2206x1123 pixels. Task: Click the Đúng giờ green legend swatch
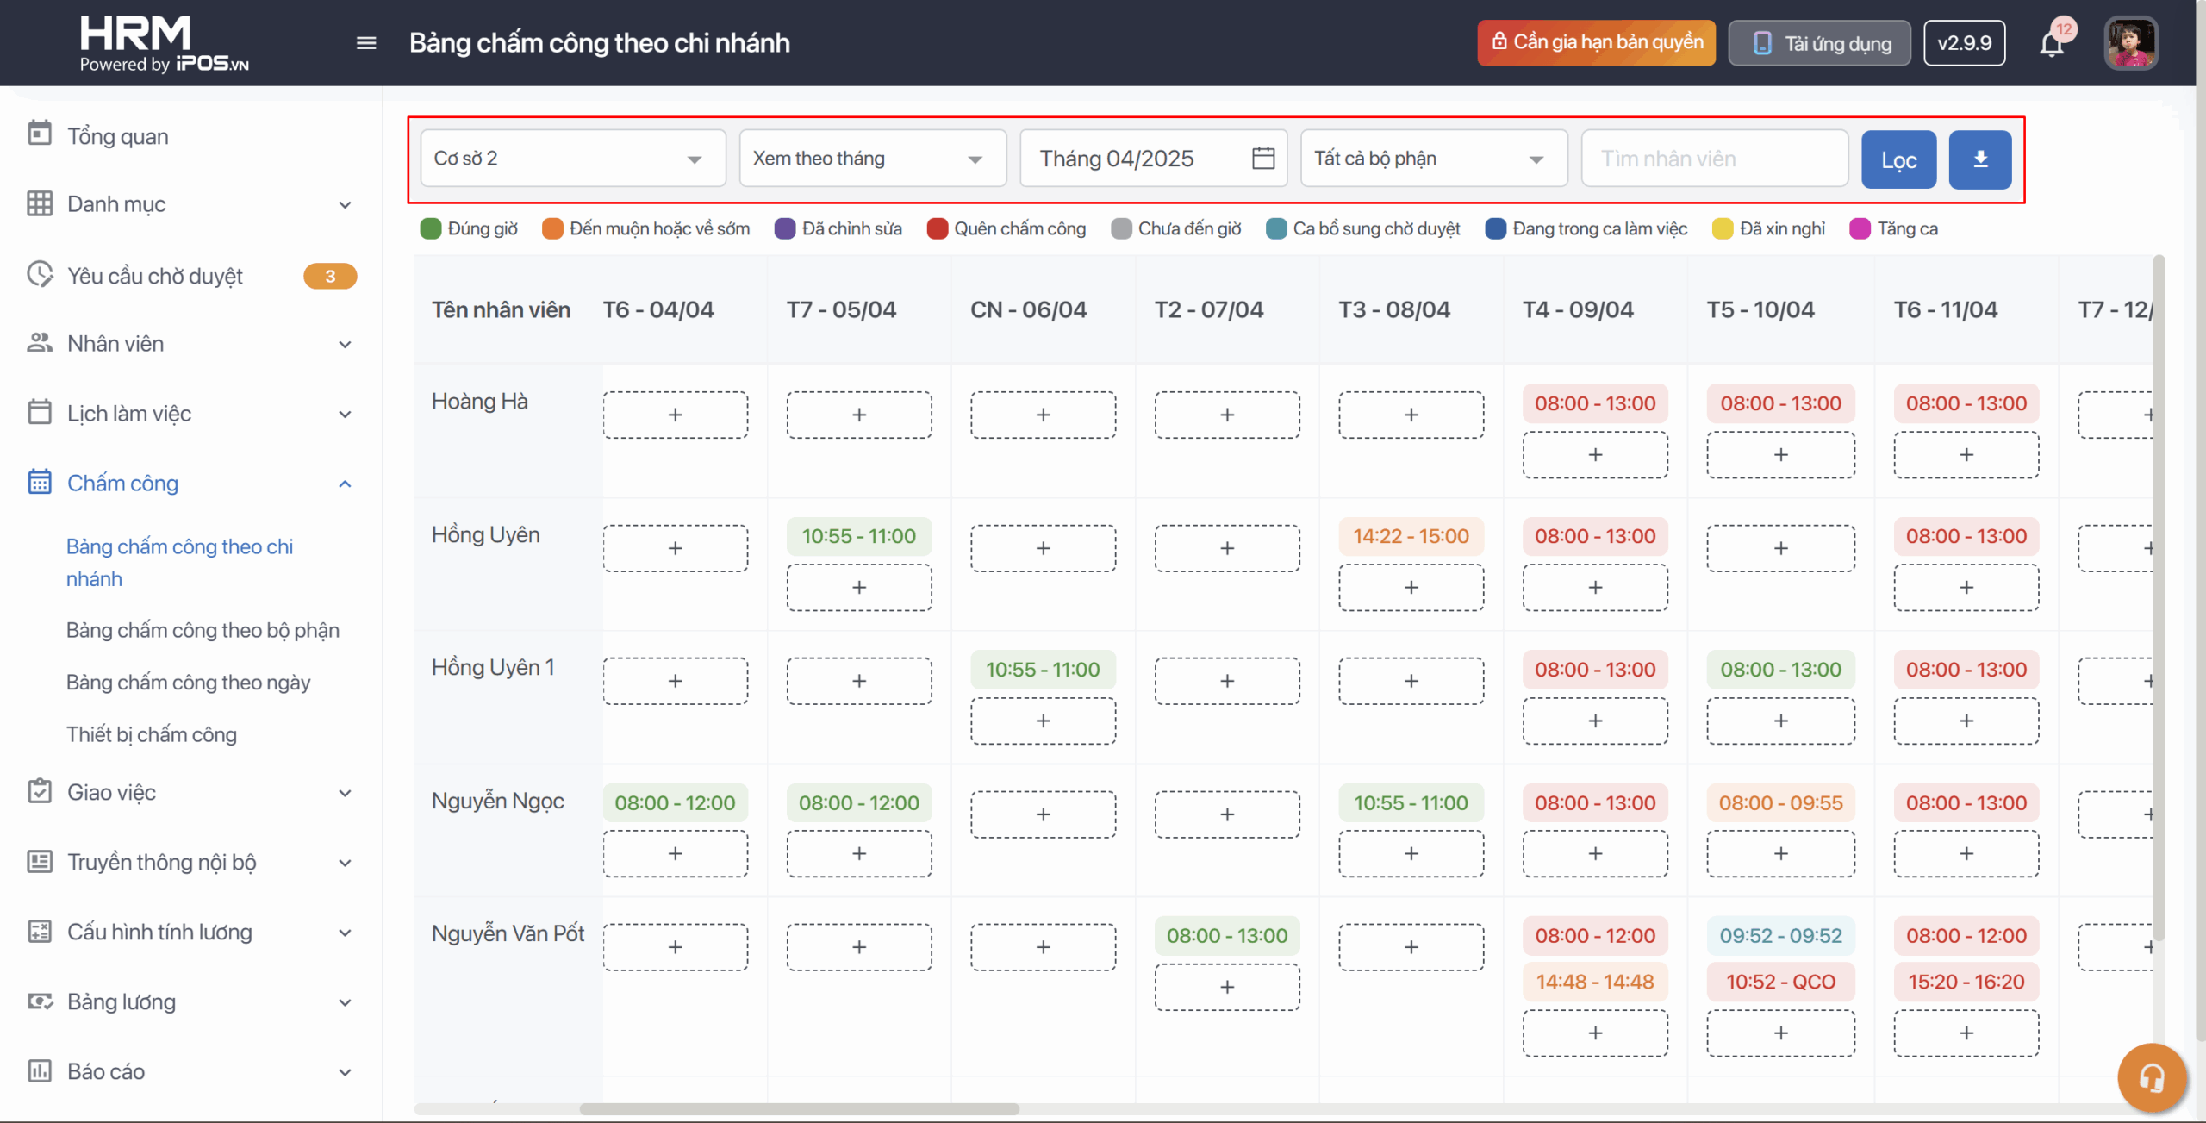431,228
